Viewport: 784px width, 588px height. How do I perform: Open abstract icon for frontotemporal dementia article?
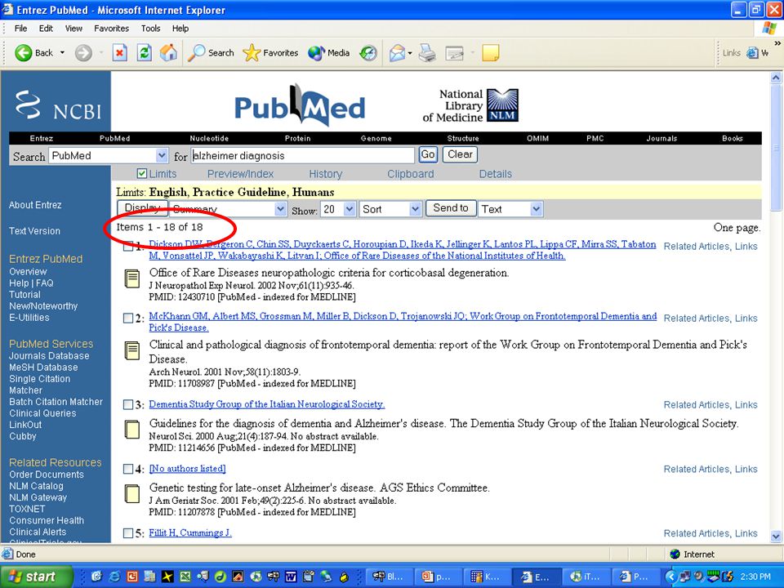coord(132,350)
